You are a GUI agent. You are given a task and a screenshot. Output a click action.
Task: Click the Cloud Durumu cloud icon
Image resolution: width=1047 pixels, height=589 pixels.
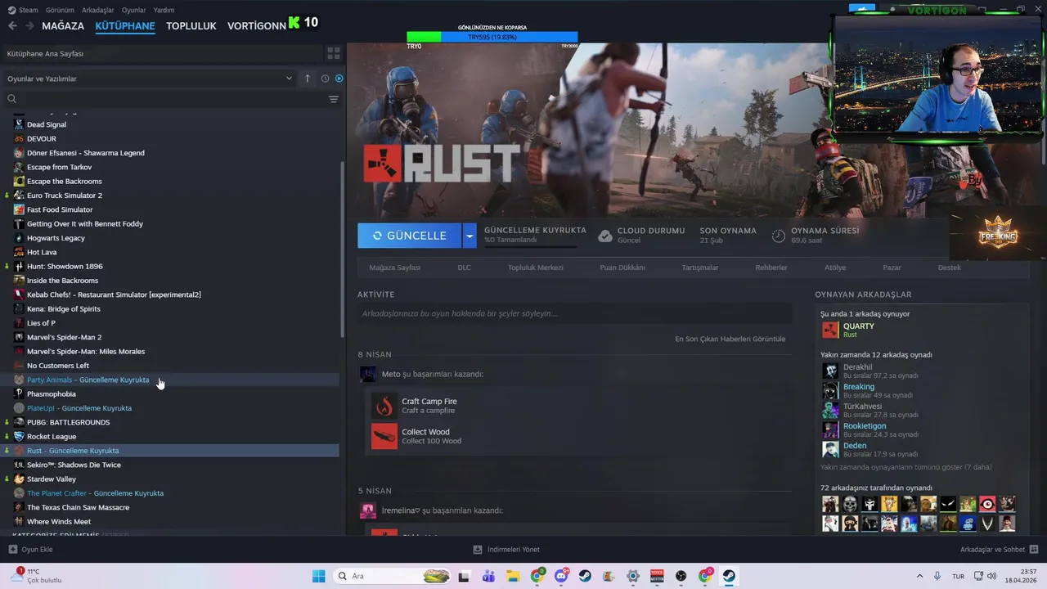[604, 236]
